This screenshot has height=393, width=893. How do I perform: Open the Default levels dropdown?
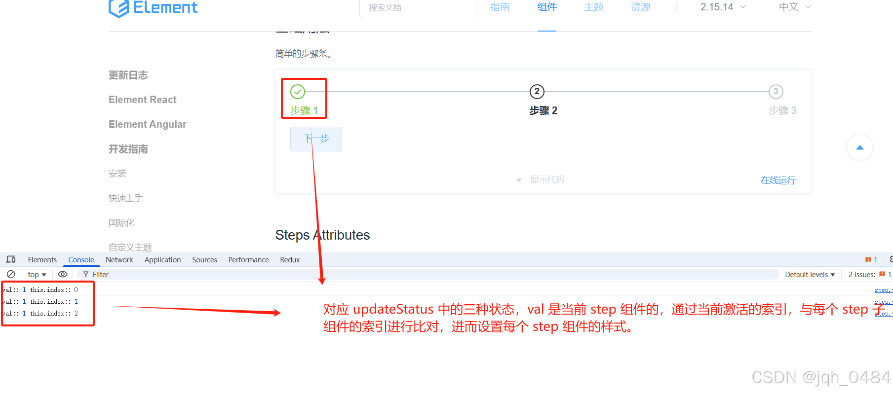pos(810,275)
